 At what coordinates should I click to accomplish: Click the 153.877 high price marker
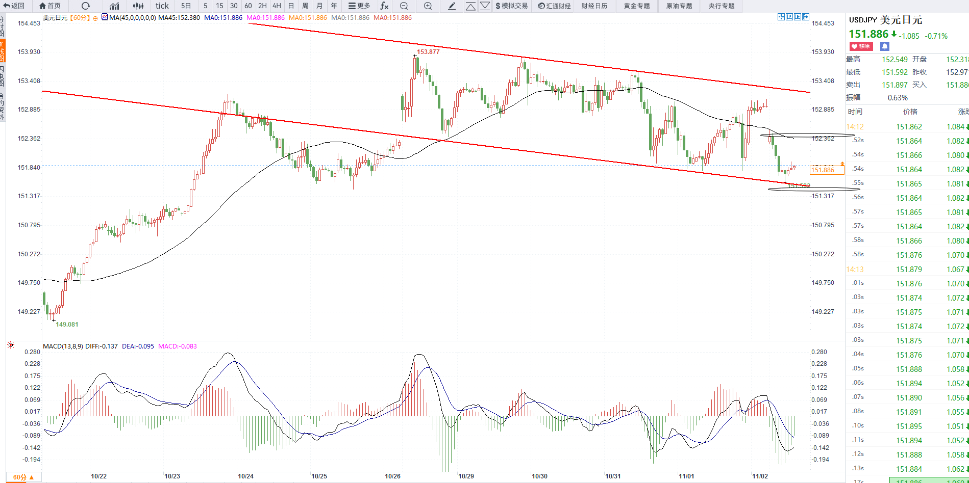tap(428, 52)
